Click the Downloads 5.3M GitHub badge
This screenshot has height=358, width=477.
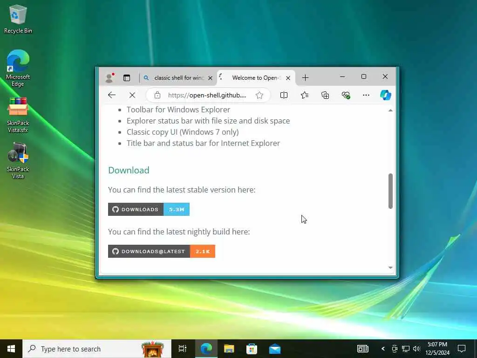click(149, 209)
